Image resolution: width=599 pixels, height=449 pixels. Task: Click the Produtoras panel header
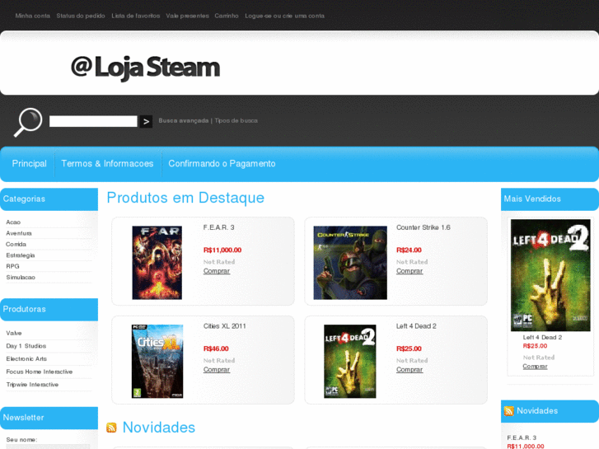coord(49,310)
